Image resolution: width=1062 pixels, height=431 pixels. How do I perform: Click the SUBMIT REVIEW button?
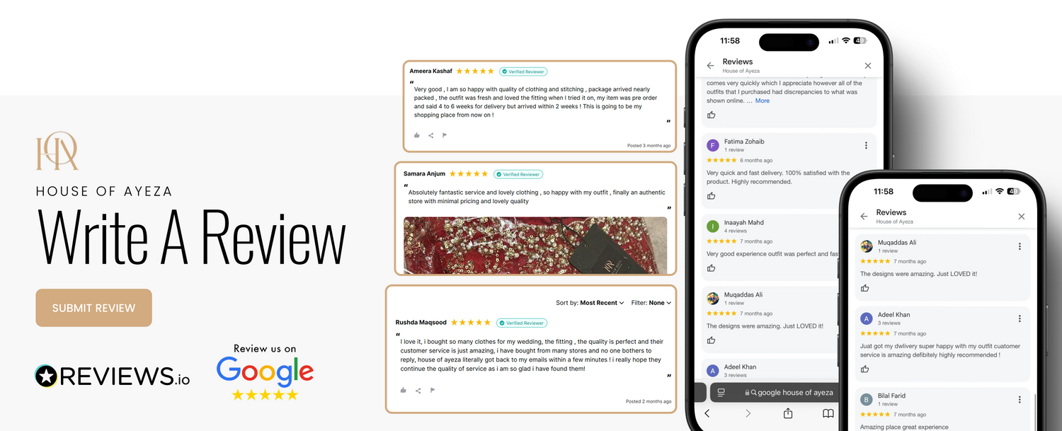[93, 308]
